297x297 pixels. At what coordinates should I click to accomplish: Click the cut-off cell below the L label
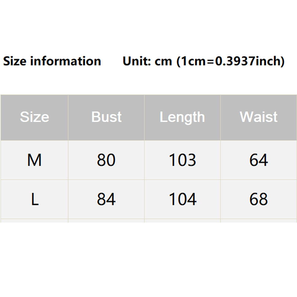tap(34, 221)
